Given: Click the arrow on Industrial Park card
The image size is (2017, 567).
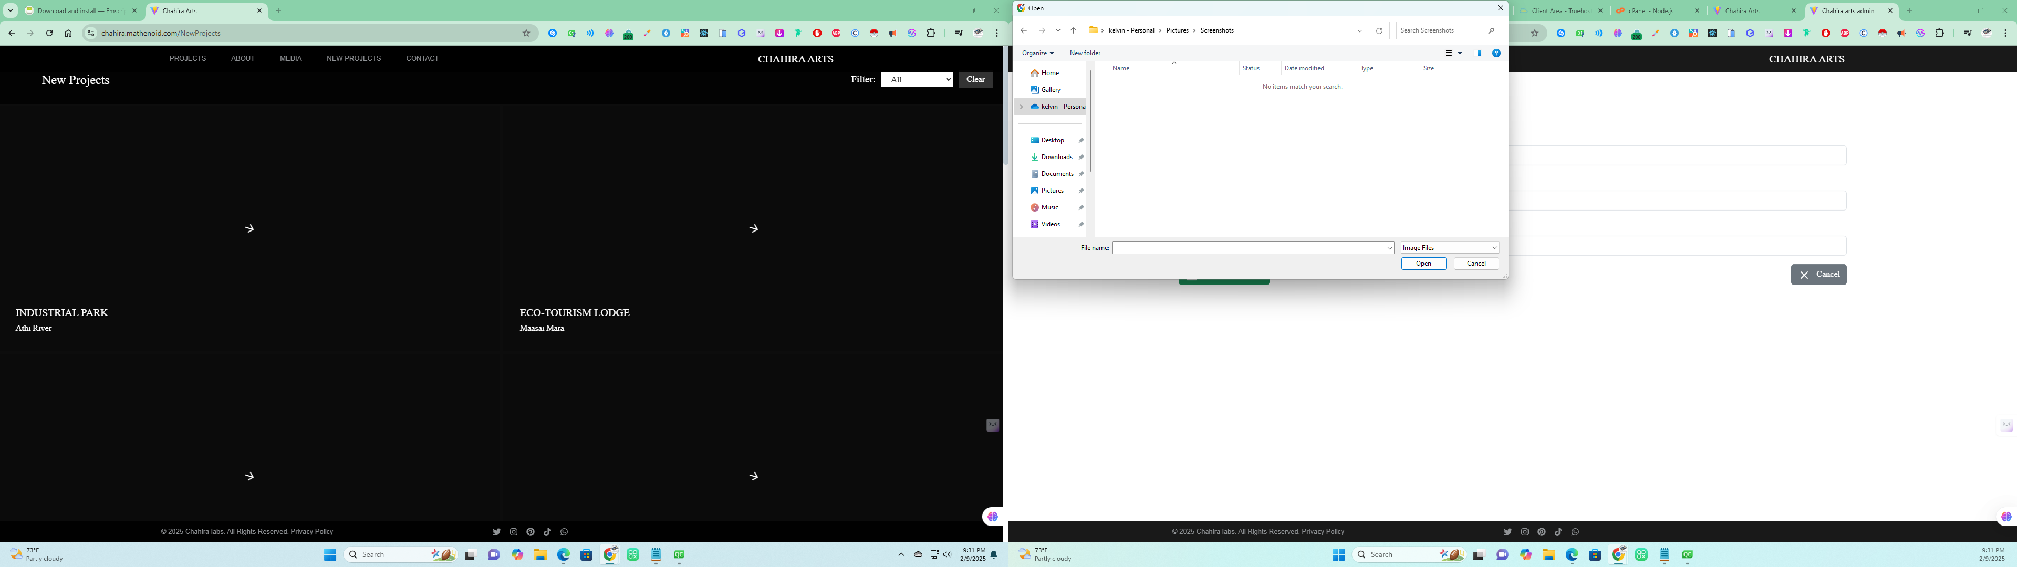Looking at the screenshot, I should (x=249, y=229).
